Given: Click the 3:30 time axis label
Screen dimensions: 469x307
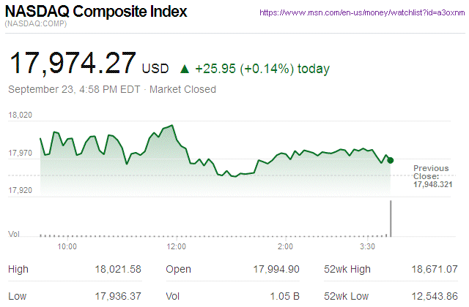Looking at the screenshot, I should 369,247.
